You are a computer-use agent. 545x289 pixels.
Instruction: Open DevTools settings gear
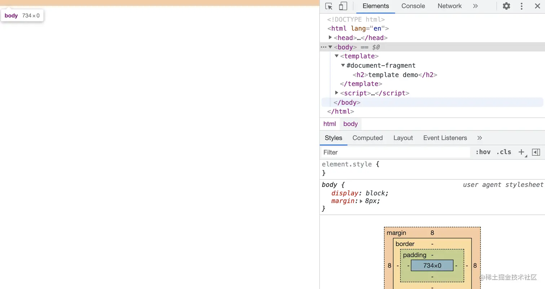[x=506, y=6]
